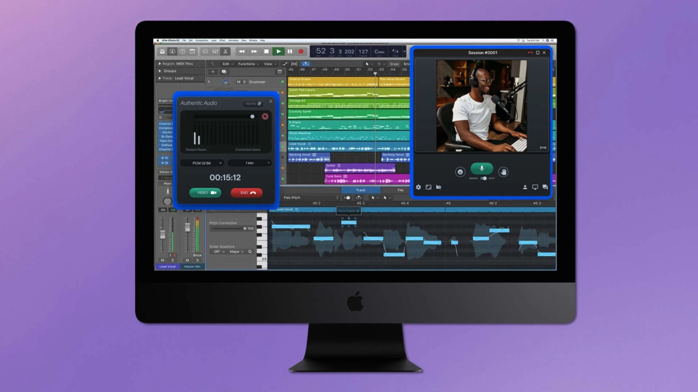Solo the Drummer track with the S button
This screenshot has width=698, height=392.
point(245,82)
